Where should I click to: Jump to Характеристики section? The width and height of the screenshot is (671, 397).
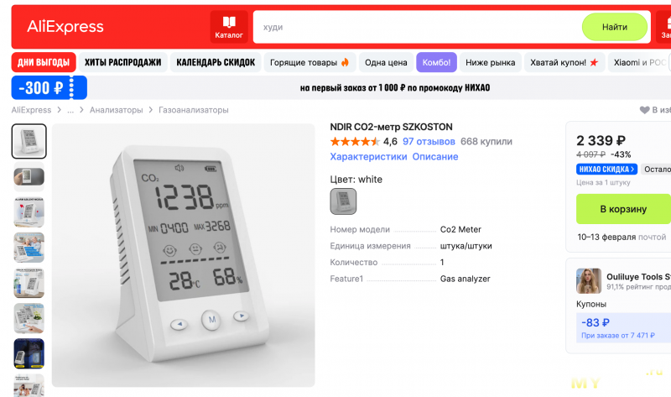coord(368,157)
